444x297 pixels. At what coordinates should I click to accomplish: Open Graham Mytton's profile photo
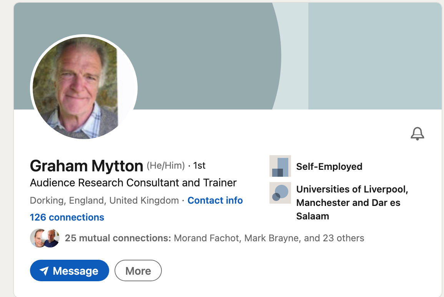(x=84, y=87)
